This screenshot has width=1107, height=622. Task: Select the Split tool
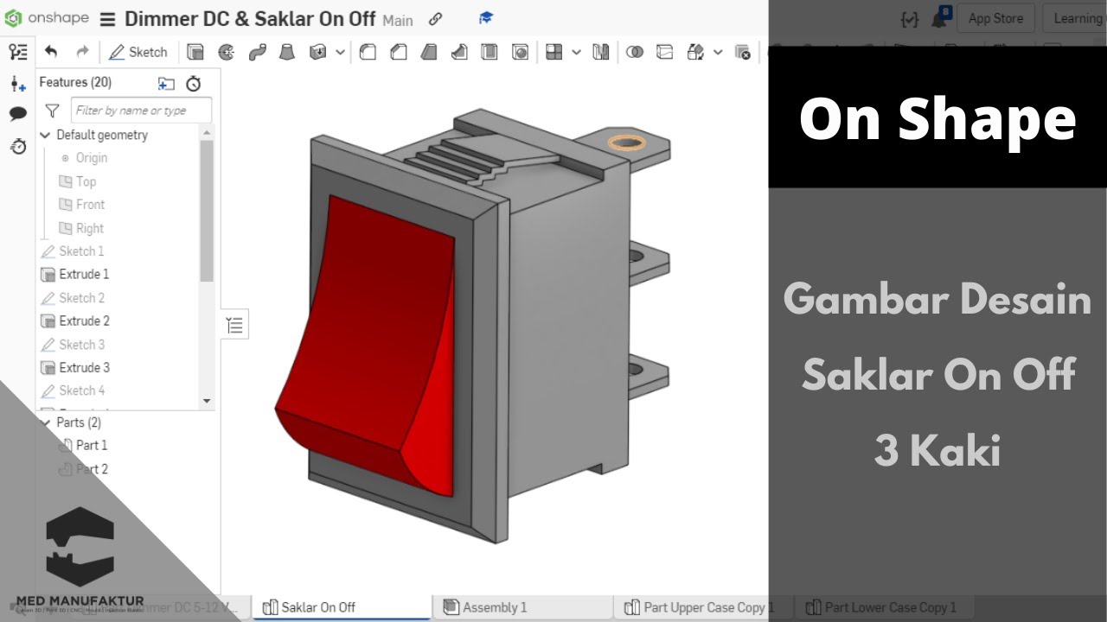[x=664, y=52]
